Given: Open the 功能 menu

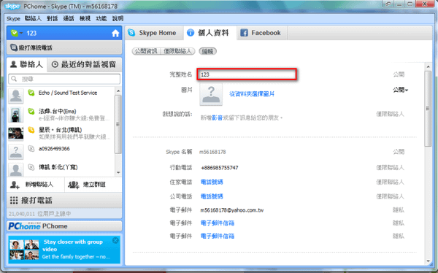Looking at the screenshot, I should pyautogui.click(x=101, y=18).
